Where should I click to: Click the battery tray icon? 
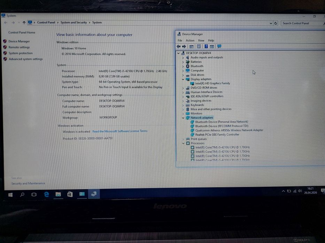289,191
